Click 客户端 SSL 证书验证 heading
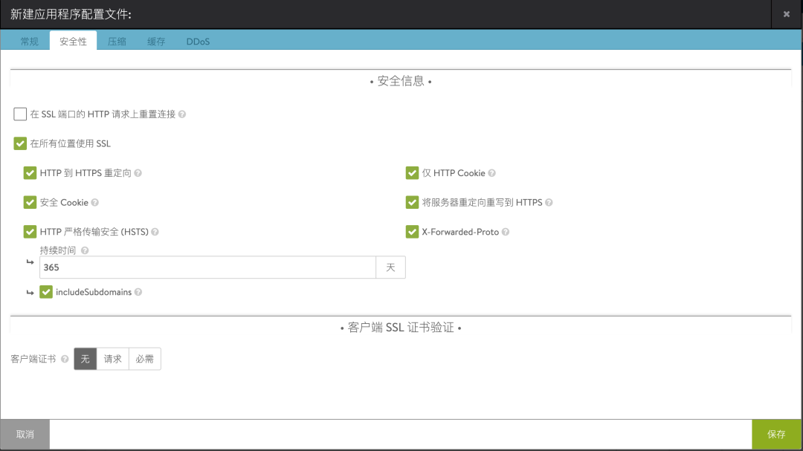The image size is (803, 451). [x=401, y=328]
